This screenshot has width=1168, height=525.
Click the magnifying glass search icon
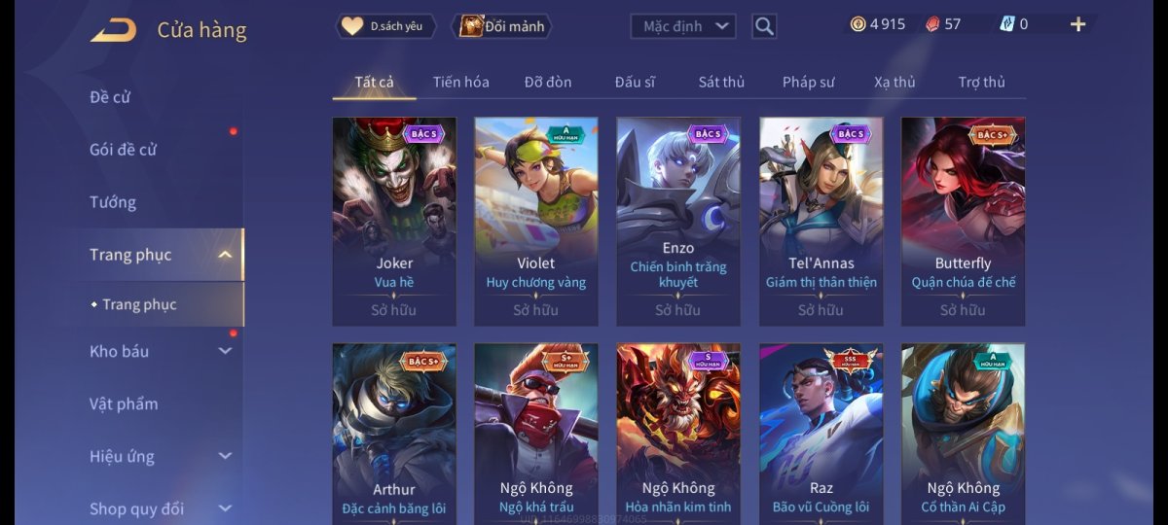click(x=764, y=26)
